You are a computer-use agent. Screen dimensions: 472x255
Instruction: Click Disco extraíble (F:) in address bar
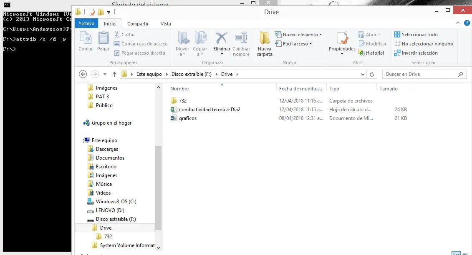point(192,74)
